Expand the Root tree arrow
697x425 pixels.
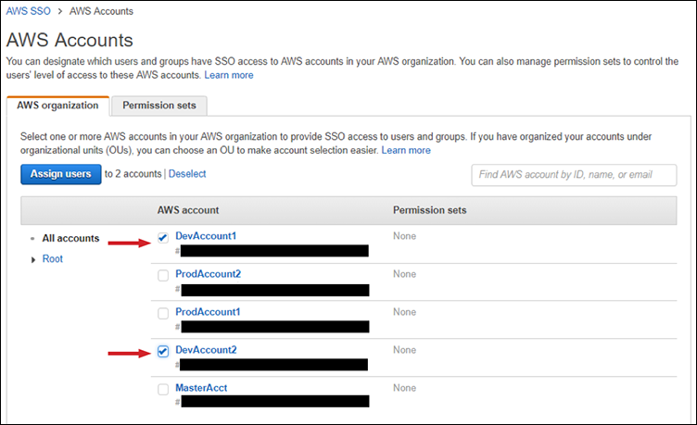pyautogui.click(x=32, y=260)
